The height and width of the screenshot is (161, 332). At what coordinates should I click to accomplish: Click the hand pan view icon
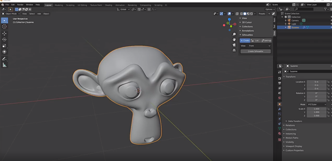(x=234, y=39)
